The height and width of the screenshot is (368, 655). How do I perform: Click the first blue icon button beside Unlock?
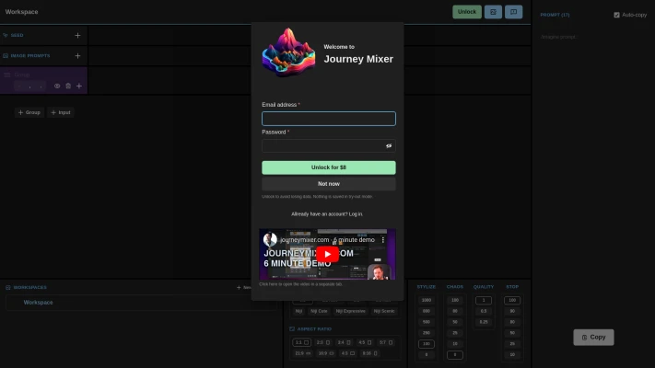(493, 12)
